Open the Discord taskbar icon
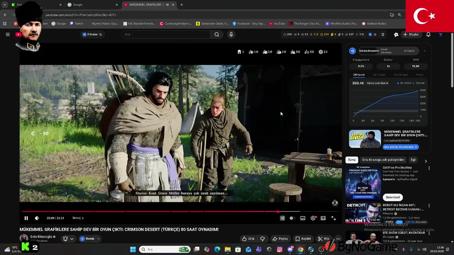This screenshot has width=454, height=255. (x=290, y=249)
